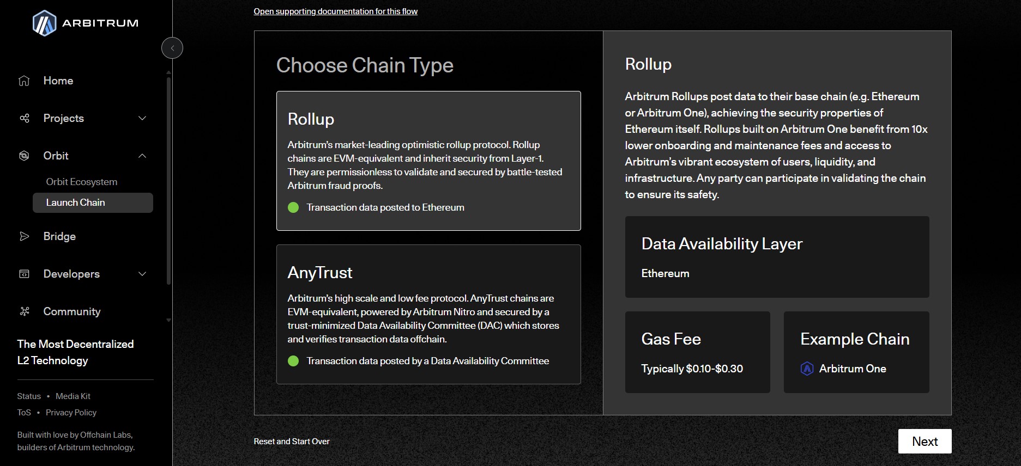Viewport: 1021px width, 466px height.
Task: Click 'Transaction data posted by a Data Availability Committee'
Action: click(x=428, y=361)
